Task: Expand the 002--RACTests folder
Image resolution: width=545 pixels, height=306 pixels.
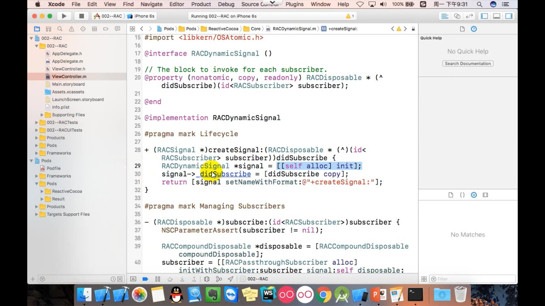Action: click(x=36, y=122)
